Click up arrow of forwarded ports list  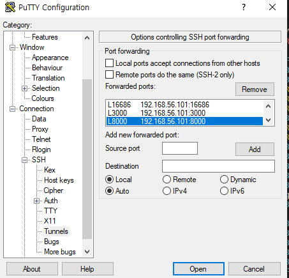coord(269,106)
